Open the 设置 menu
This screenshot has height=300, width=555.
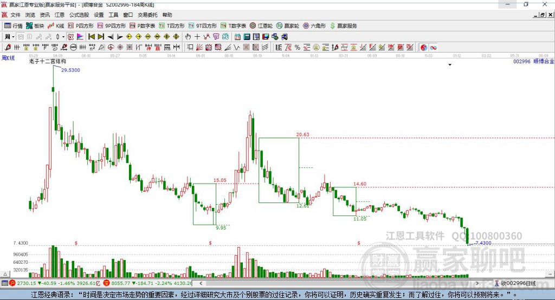tap(99, 15)
